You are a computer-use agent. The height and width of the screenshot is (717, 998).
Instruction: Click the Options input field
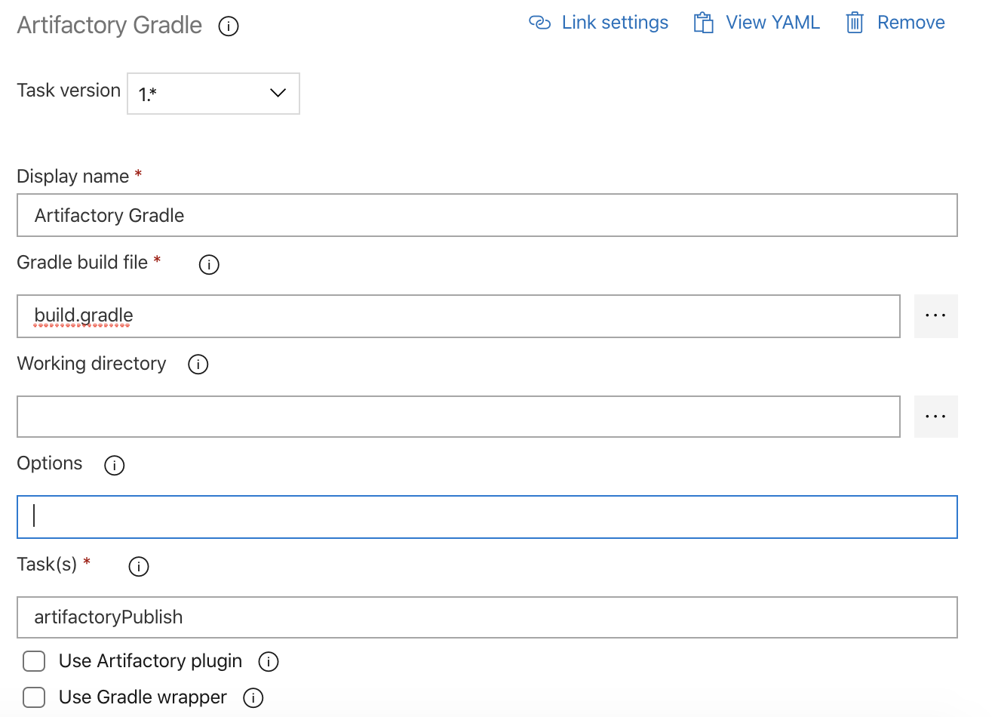coord(487,517)
